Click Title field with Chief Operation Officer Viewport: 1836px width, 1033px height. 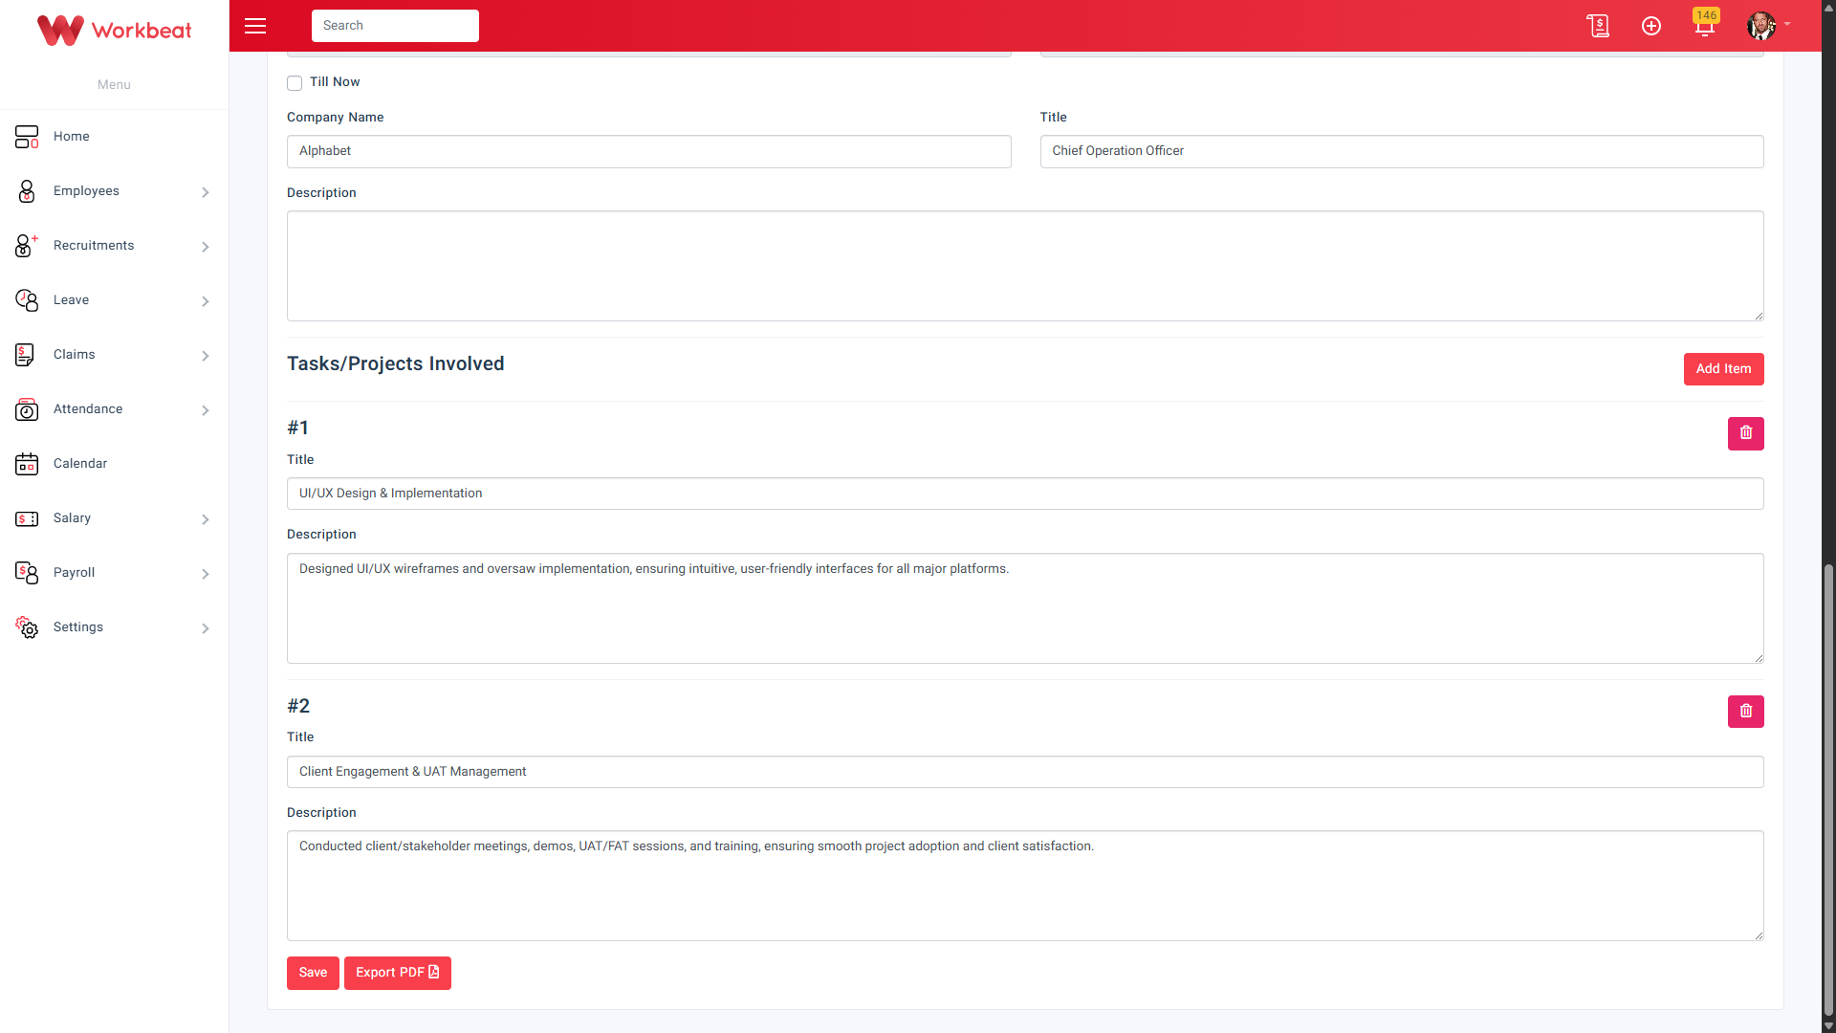point(1402,151)
